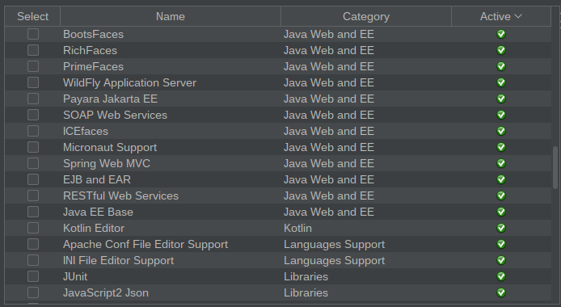Tick the checkbox for WildFly Application Server
Image resolution: width=561 pixels, height=307 pixels.
pyautogui.click(x=33, y=82)
